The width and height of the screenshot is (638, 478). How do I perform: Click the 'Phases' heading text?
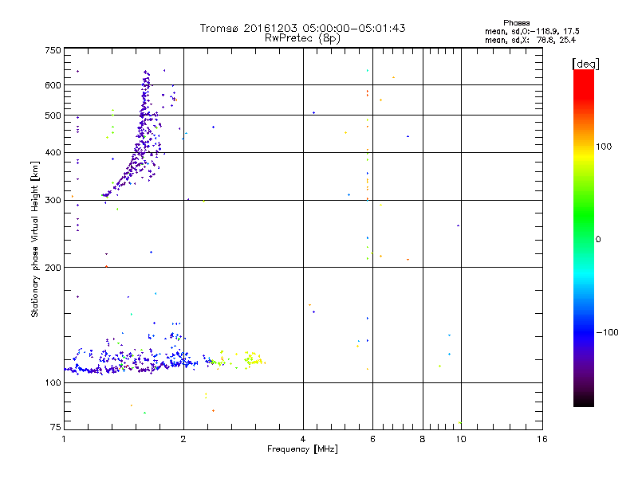[516, 23]
